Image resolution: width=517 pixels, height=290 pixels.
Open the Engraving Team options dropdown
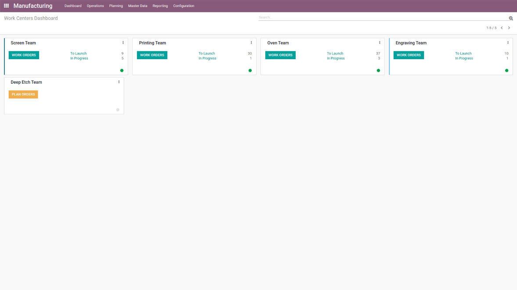[508, 42]
